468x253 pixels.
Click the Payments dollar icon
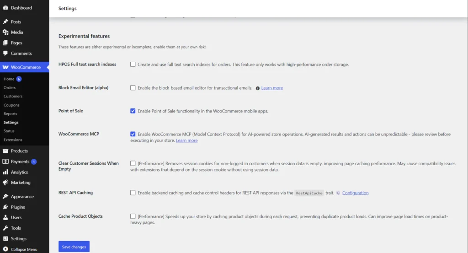(5, 161)
